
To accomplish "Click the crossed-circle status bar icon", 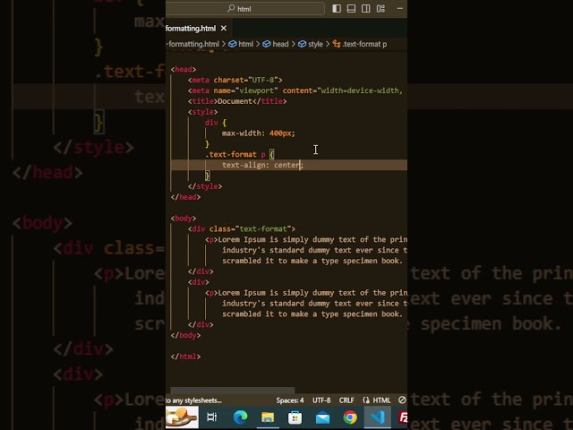I will click(x=402, y=400).
